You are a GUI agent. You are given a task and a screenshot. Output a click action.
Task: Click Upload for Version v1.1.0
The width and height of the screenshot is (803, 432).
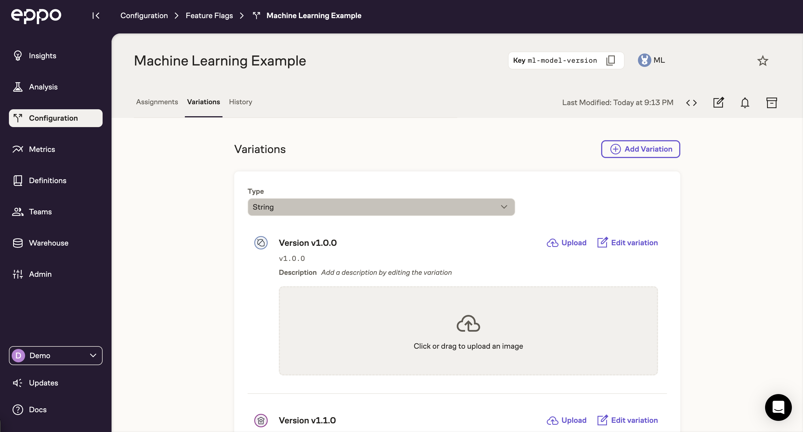pos(566,420)
